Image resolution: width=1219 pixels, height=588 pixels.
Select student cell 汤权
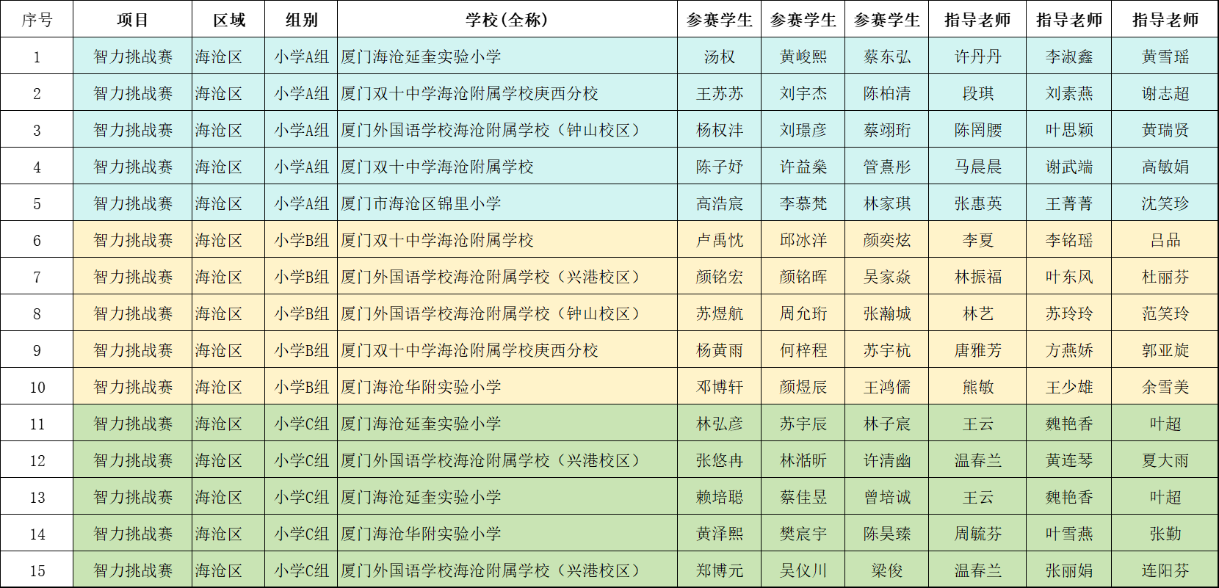point(720,57)
